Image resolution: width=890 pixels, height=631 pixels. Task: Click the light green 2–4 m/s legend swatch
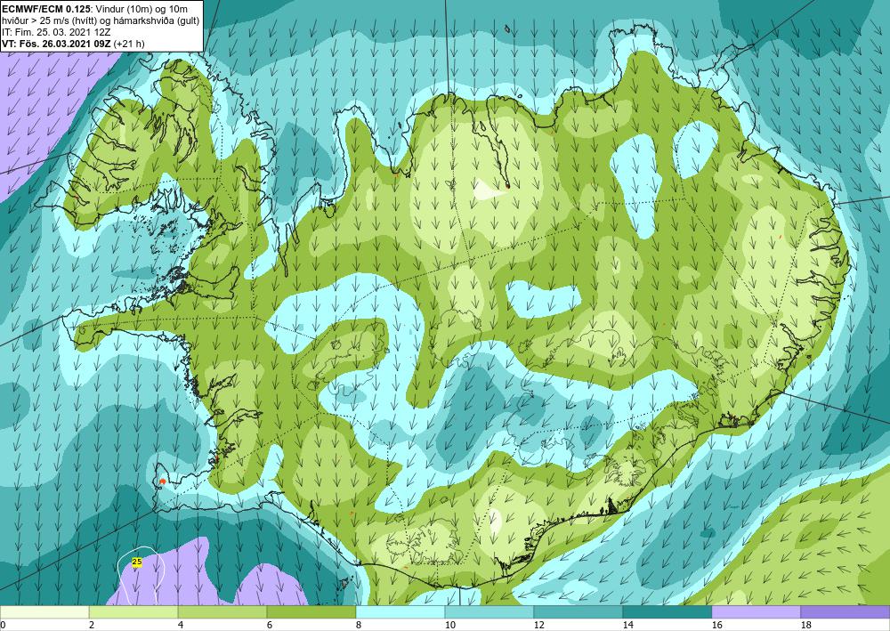point(133,612)
